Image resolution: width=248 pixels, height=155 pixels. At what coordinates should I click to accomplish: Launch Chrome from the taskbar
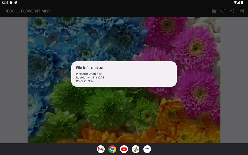[112, 149]
